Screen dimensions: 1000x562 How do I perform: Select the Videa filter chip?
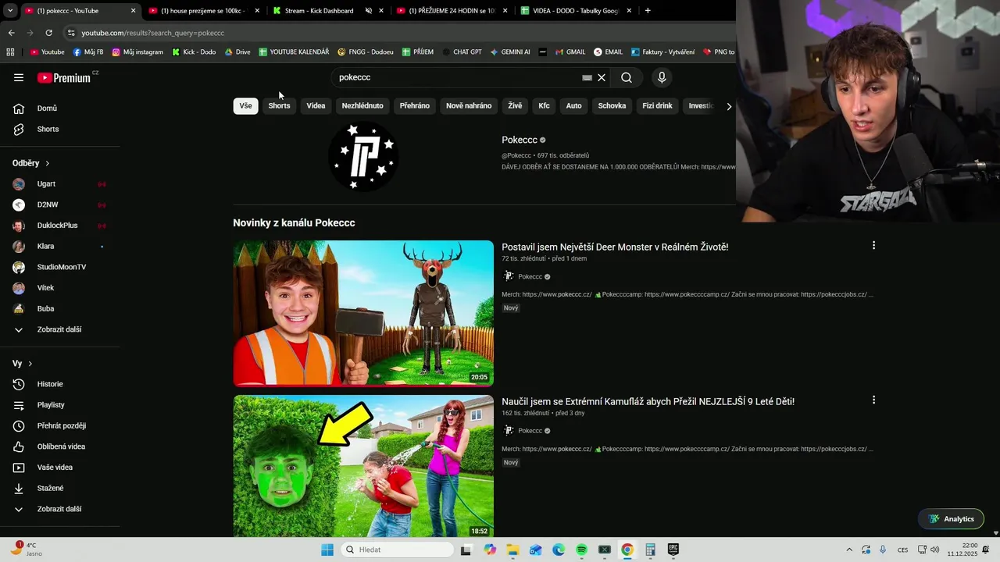click(x=316, y=105)
